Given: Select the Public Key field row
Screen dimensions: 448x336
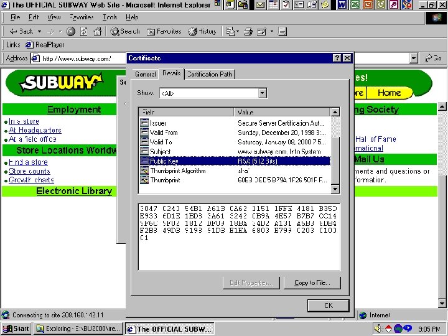Looking at the screenshot, I should tap(235, 161).
